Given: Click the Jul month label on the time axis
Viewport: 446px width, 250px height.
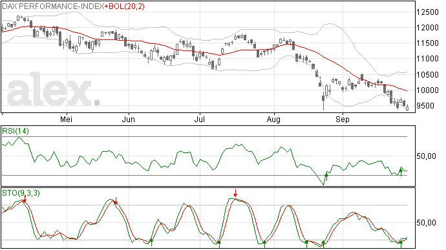Looking at the screenshot, I should [199, 120].
